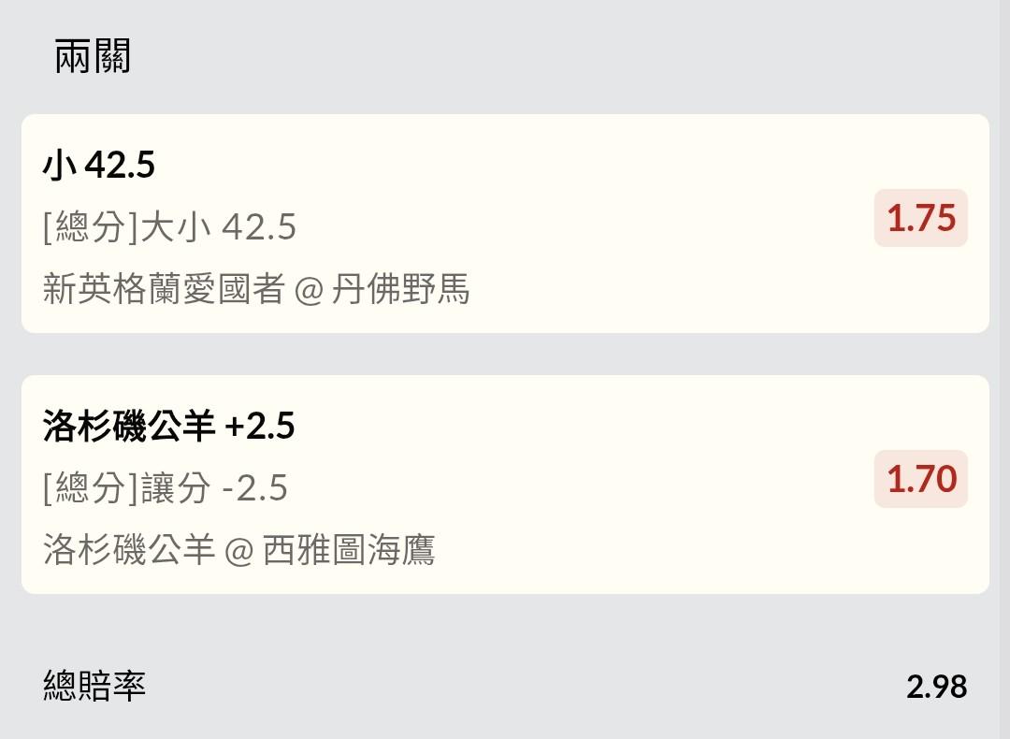This screenshot has height=739, width=1010.
Task: Click the -2.5 spread number
Action: point(254,488)
